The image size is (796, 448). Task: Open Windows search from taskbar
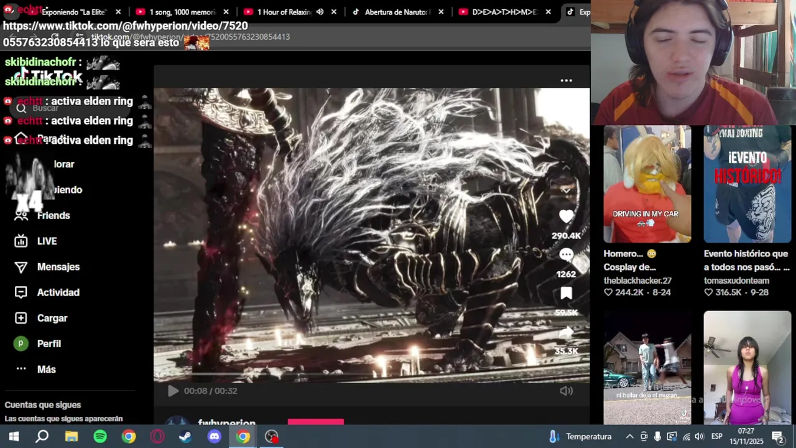[42, 436]
